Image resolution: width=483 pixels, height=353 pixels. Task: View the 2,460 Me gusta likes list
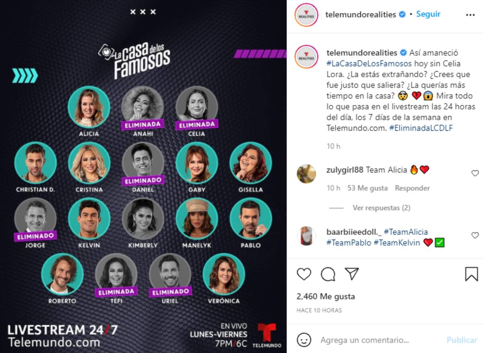326,297
